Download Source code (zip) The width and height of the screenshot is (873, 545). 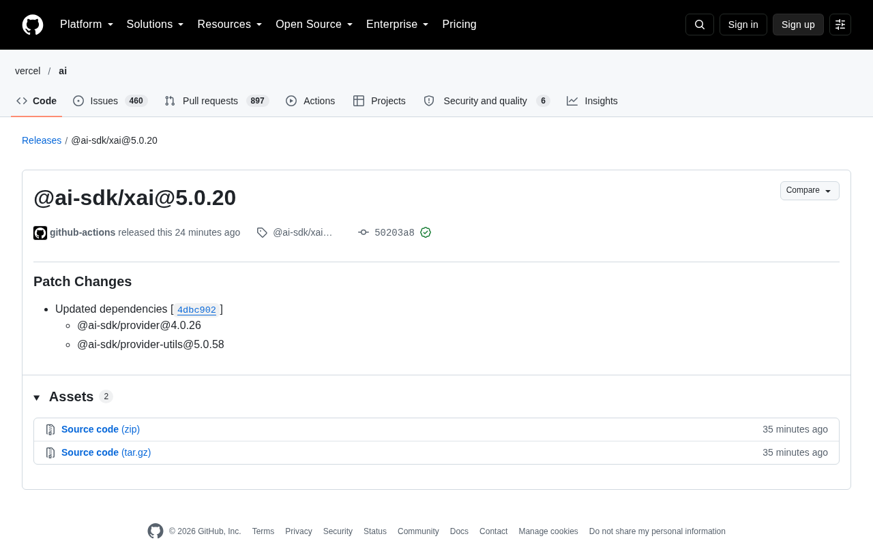pos(100,429)
